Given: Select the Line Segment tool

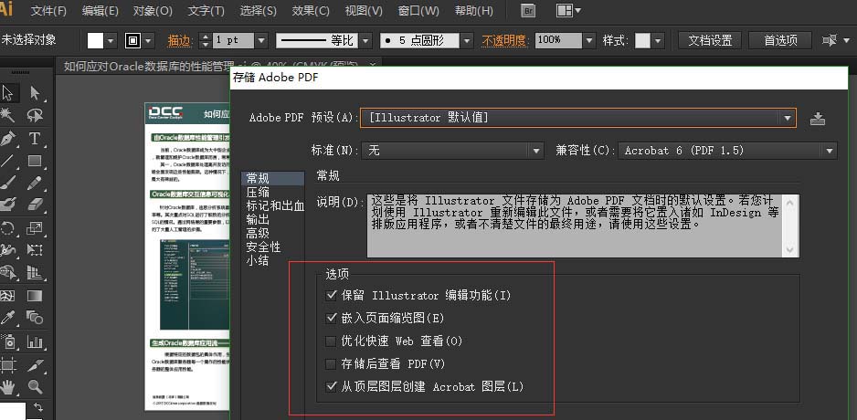Looking at the screenshot, I should pos(7,160).
